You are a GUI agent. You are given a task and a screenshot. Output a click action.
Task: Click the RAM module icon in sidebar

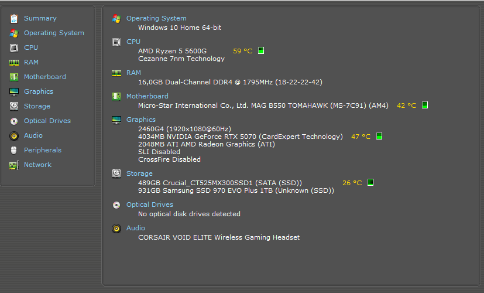coord(14,63)
